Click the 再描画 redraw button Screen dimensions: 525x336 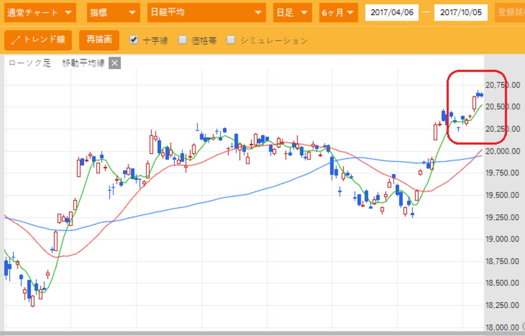coord(99,40)
